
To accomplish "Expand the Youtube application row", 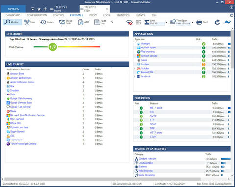I will tap(135, 69).
